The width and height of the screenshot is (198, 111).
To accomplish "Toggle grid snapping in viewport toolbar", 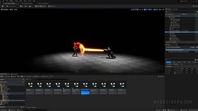I will (145, 10).
